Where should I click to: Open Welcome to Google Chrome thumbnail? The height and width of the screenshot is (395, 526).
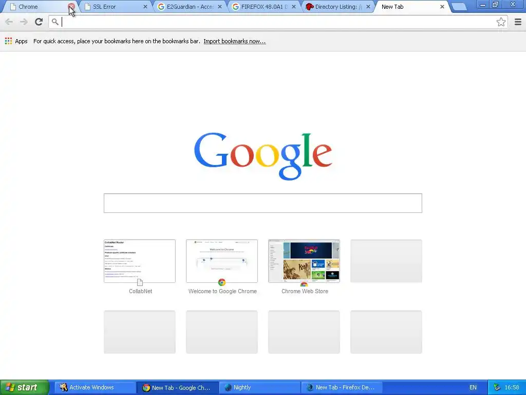click(x=222, y=261)
